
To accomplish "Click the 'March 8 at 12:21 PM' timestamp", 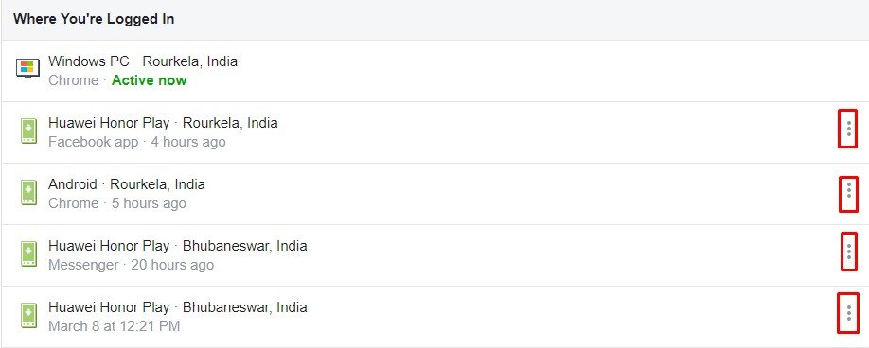I will (115, 326).
